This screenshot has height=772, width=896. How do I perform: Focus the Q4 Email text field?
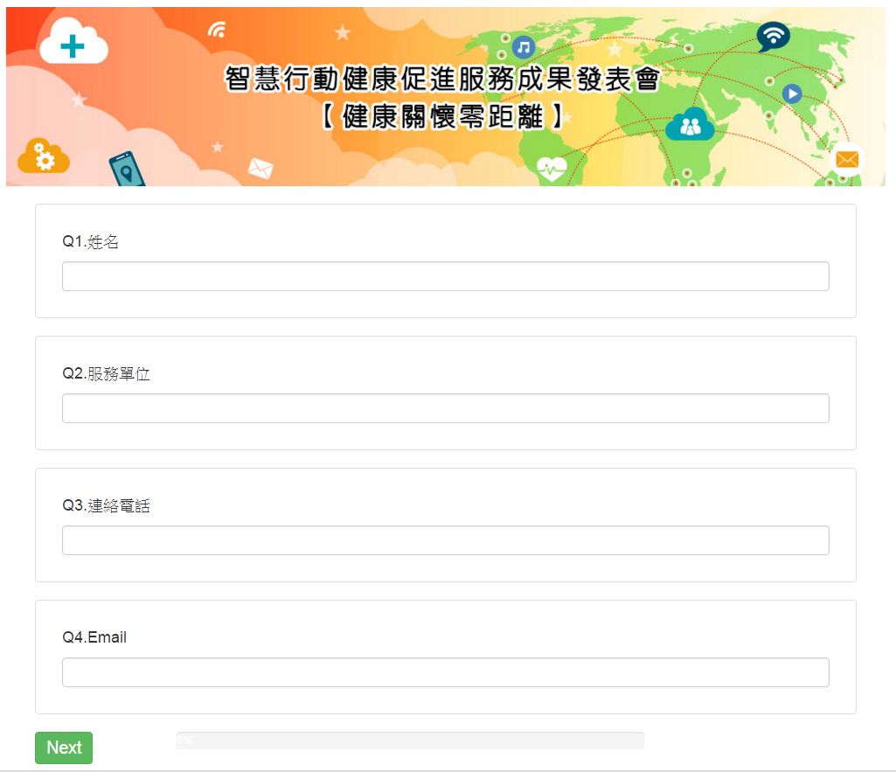(x=445, y=672)
